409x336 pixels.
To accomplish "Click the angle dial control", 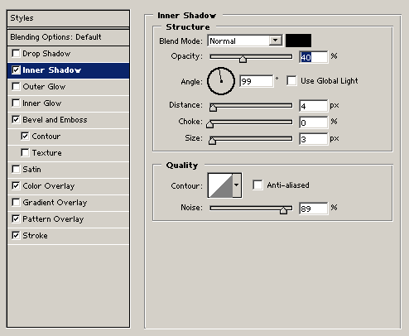I will 221,81.
